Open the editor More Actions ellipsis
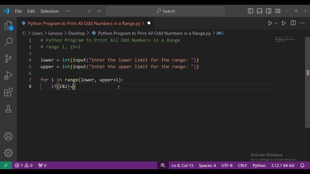 coord(302,23)
